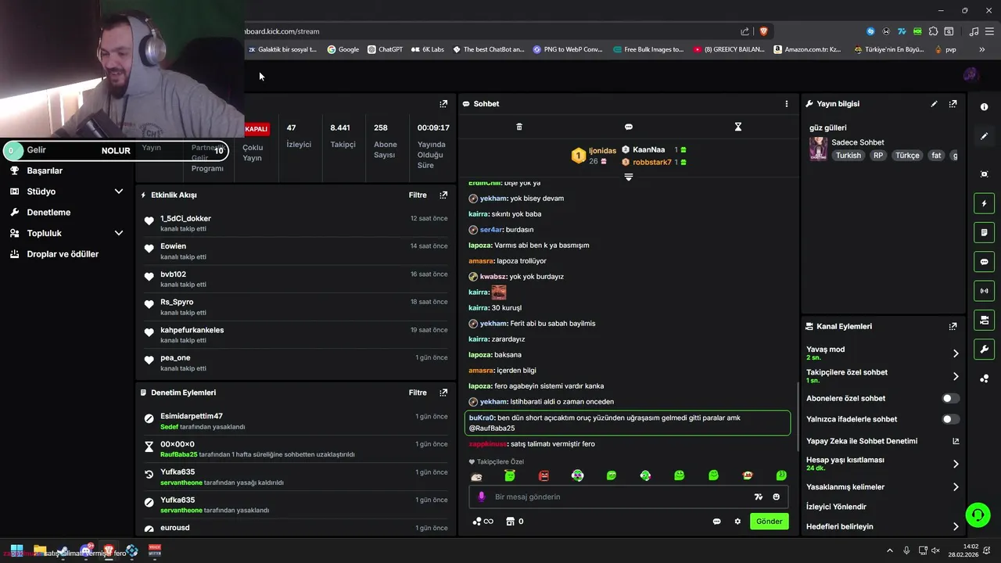This screenshot has height=563, width=1001.
Task: Click the Sadece Sohbet category thumbnail
Action: [x=818, y=149]
